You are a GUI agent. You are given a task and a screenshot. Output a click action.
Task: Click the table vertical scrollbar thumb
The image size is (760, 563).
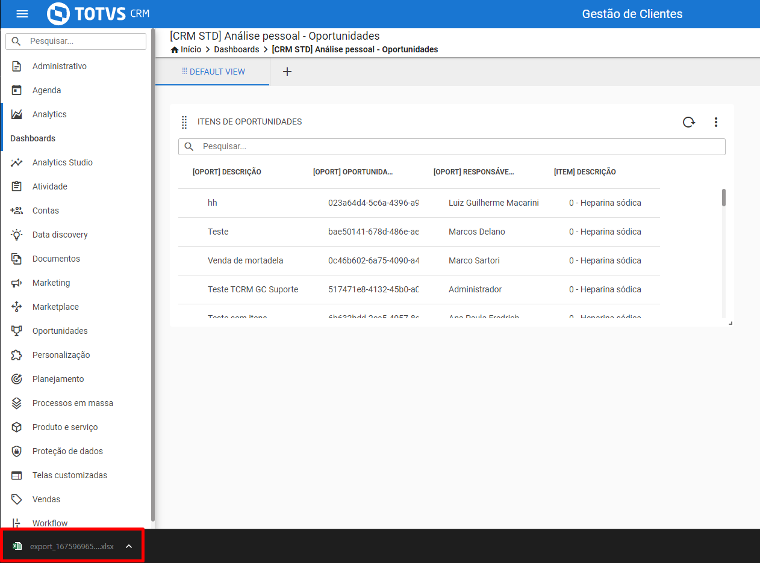724,197
